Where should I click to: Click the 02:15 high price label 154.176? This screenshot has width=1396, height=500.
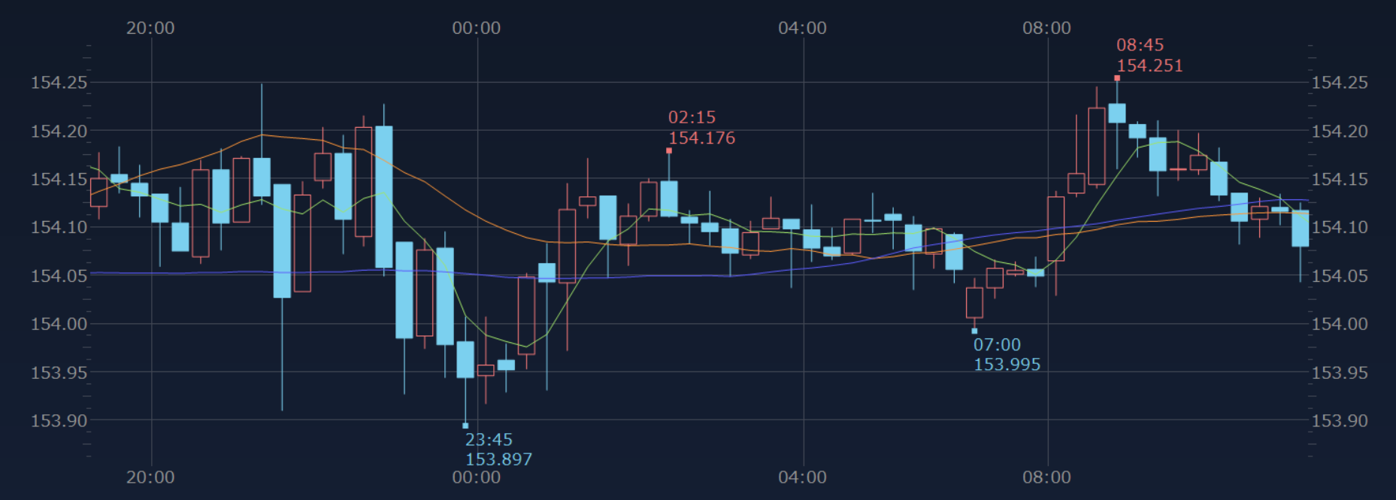coord(701,138)
